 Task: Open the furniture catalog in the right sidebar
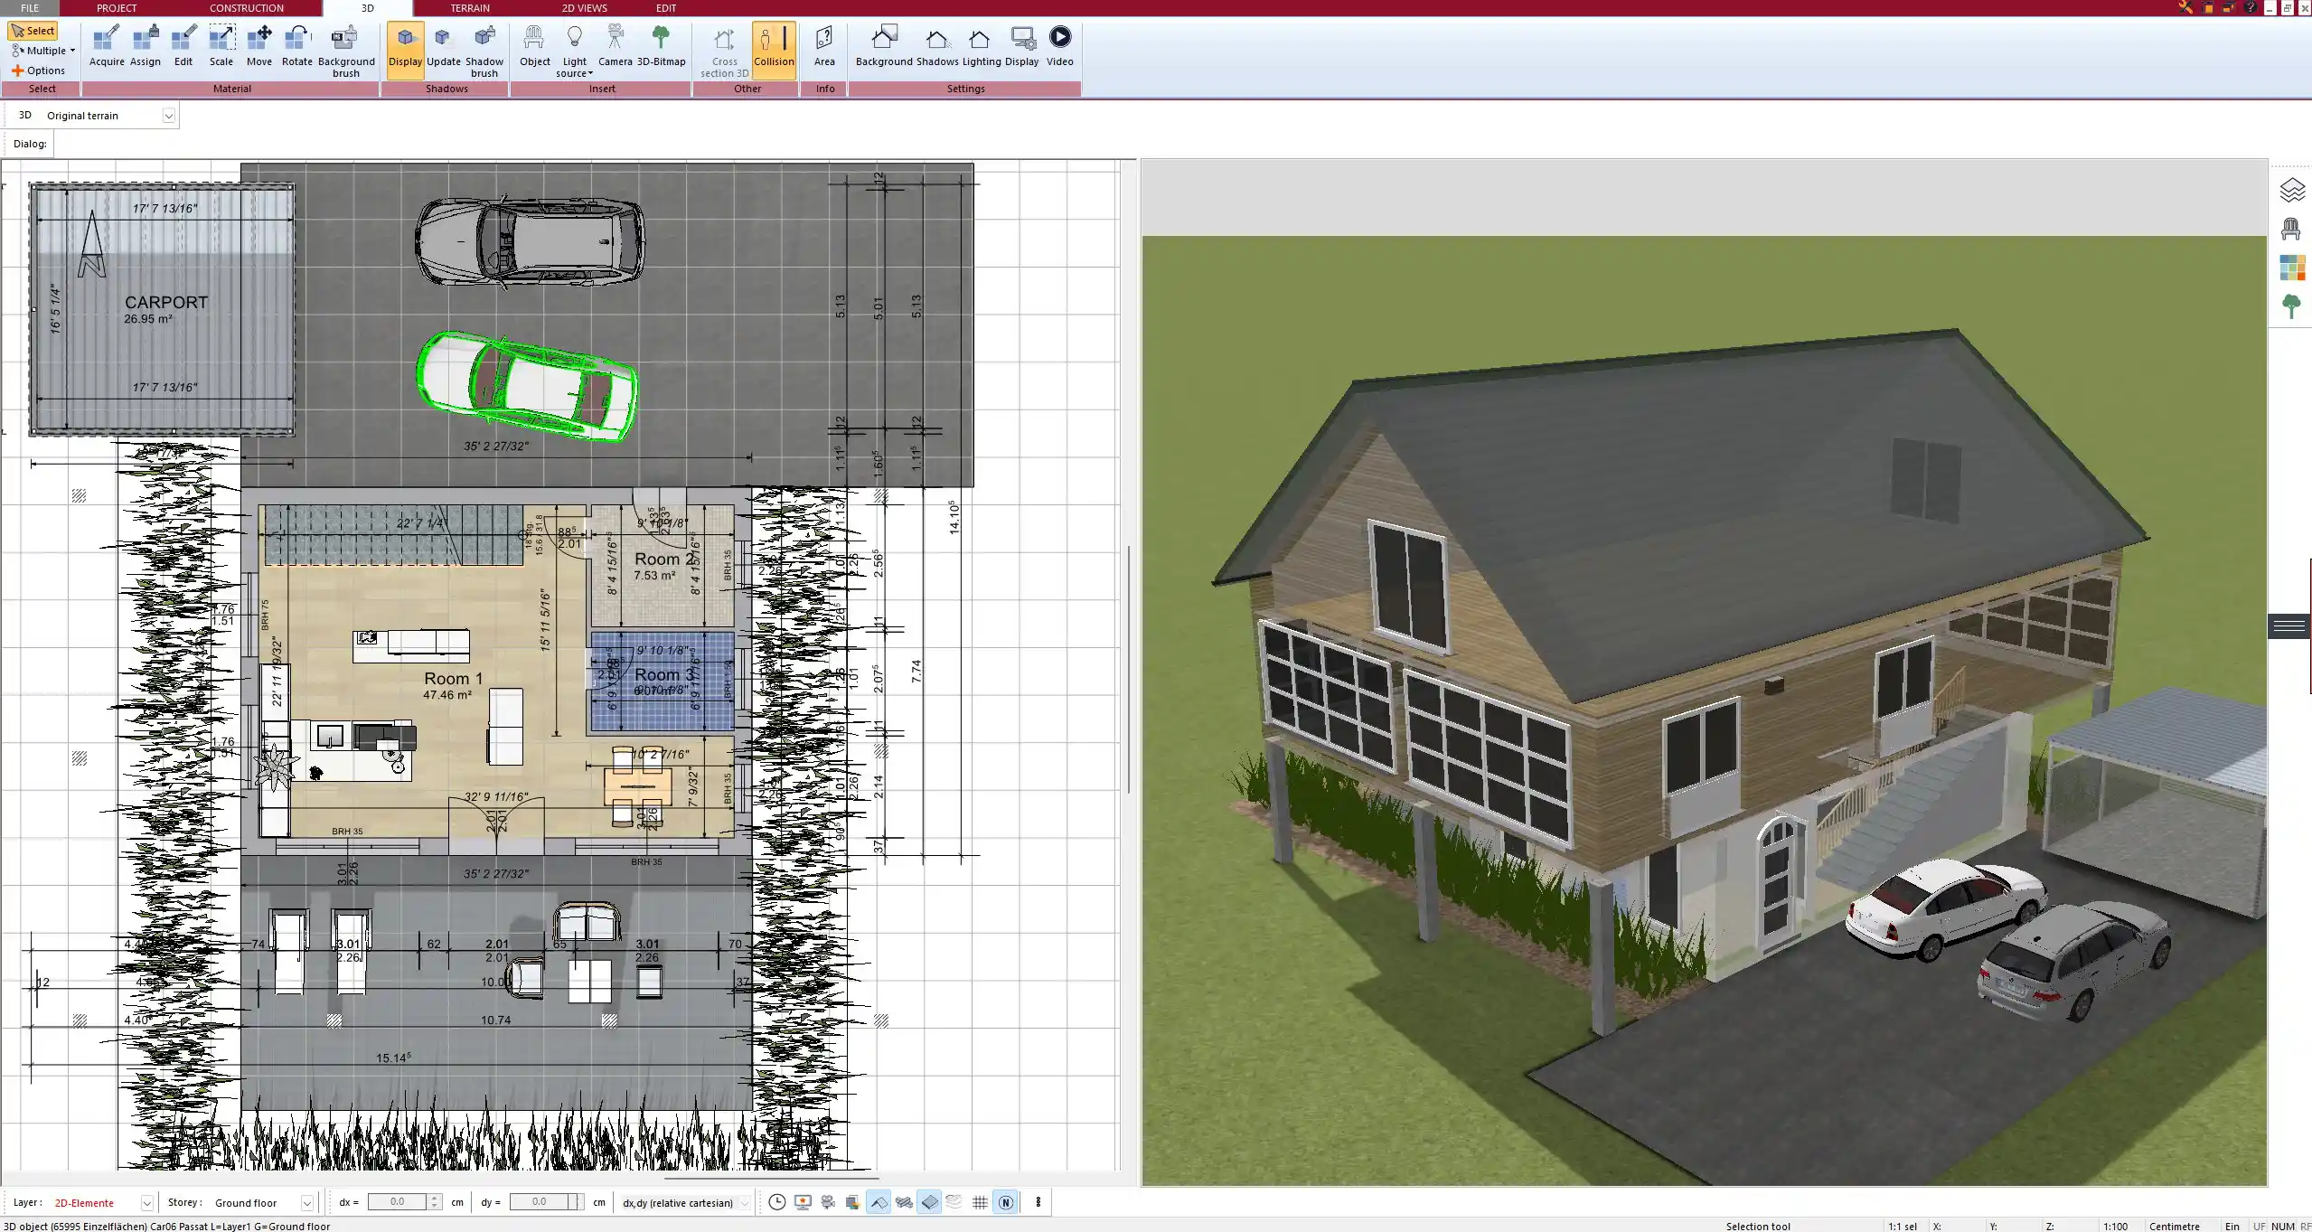pos(2293,228)
